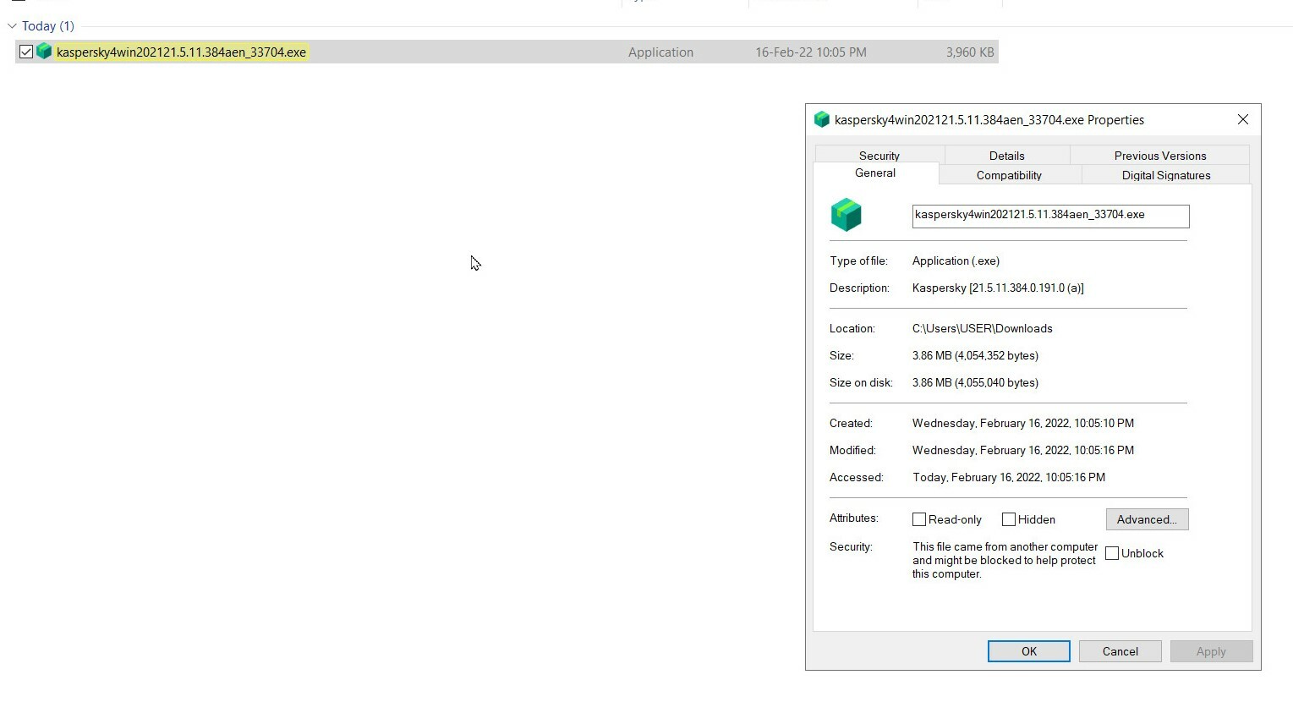Click the 'Accessed:' label
1293x702 pixels.
(857, 478)
